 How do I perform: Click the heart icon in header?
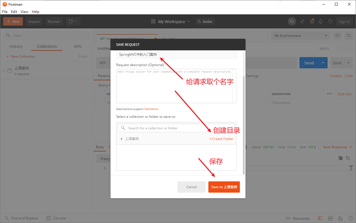pos(330,21)
